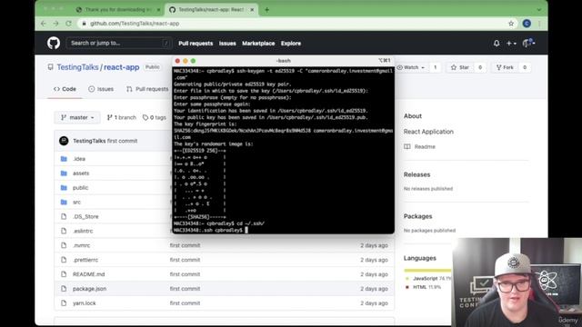Open the master branch dropdown
The height and width of the screenshot is (327, 582).
tap(77, 117)
